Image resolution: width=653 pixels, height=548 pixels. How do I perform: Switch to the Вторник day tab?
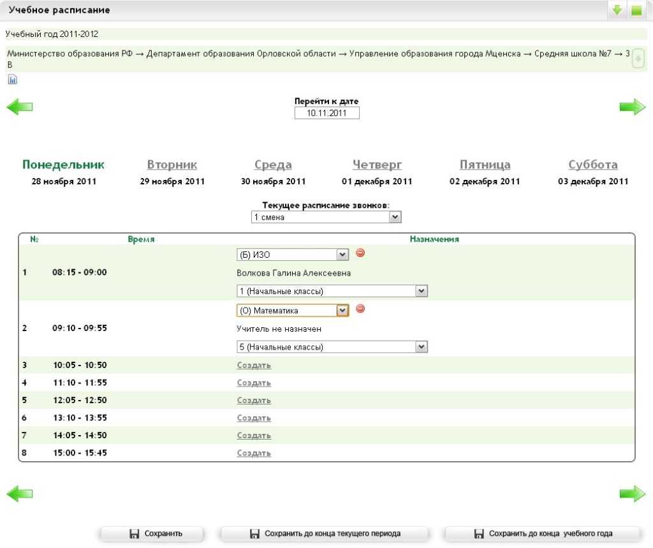tap(172, 165)
